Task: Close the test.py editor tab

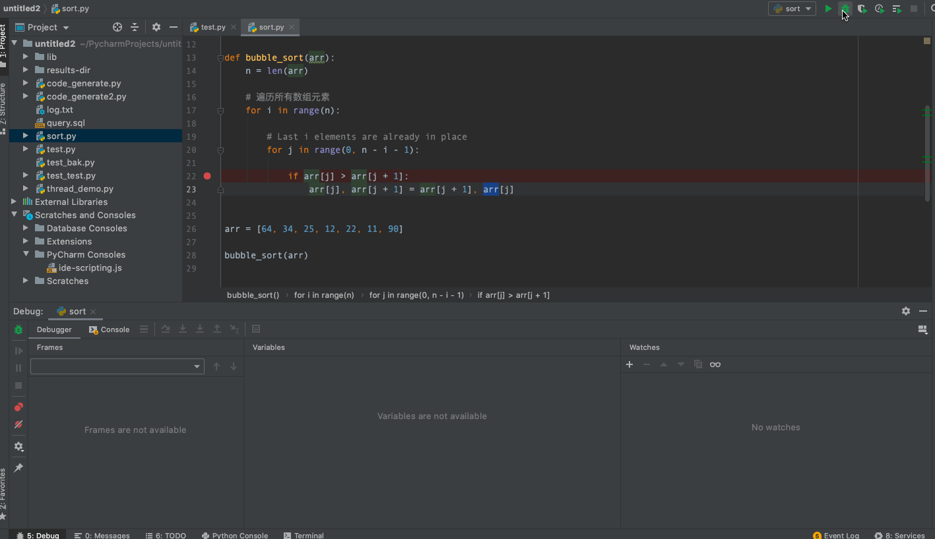Action: (234, 28)
